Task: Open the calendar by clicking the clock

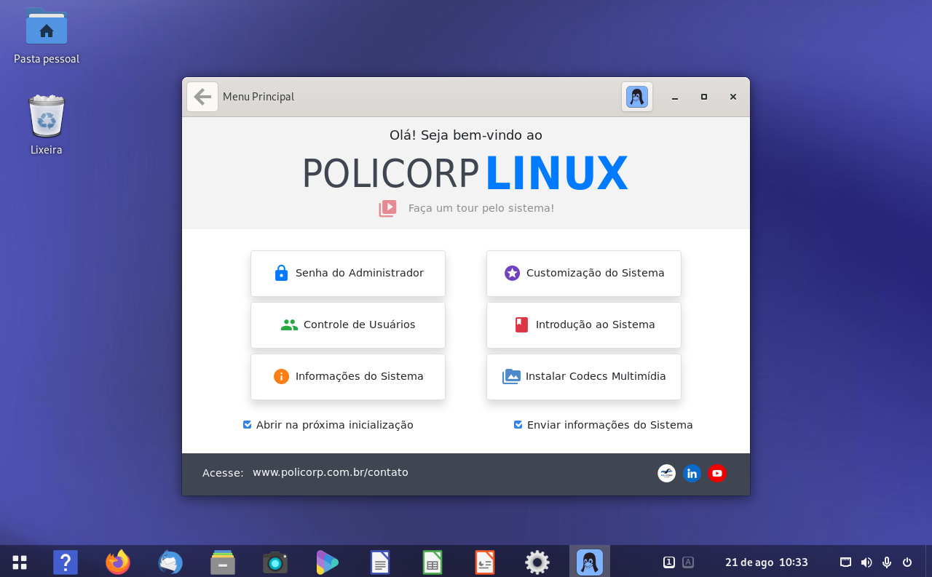Action: pos(766,562)
